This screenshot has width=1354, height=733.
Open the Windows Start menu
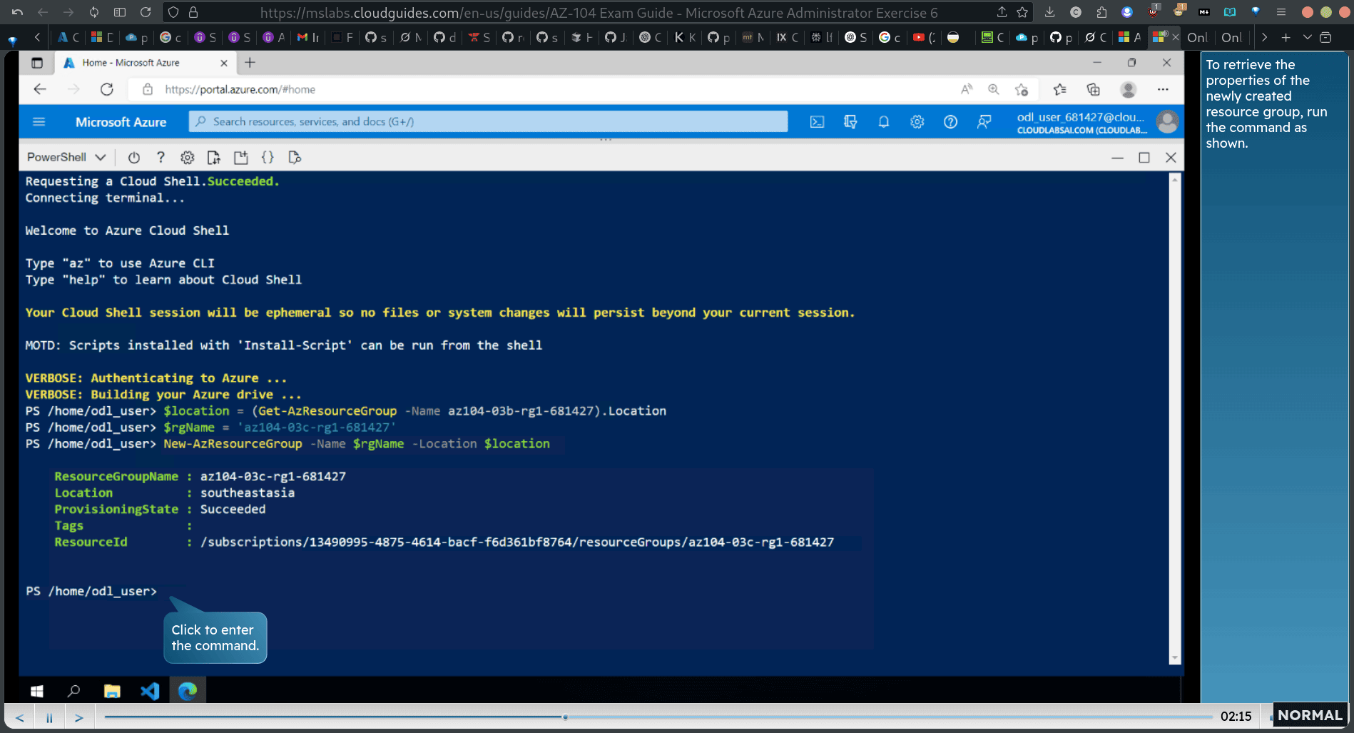(37, 691)
